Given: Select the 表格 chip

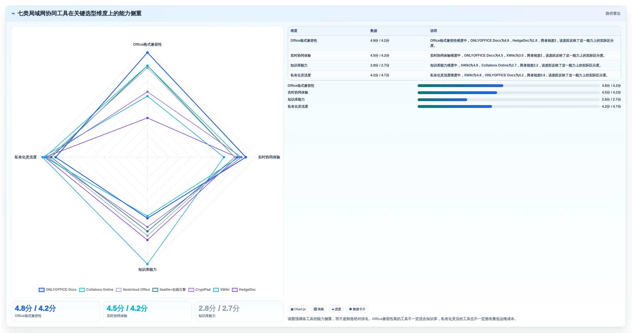Looking at the screenshot, I should (319, 309).
